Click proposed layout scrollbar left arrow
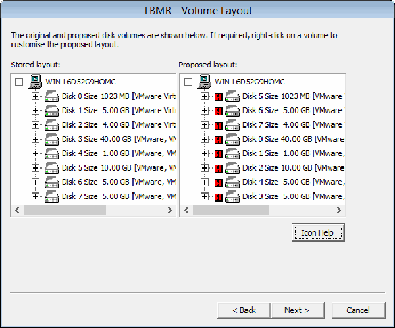The image size is (395, 328). pyautogui.click(x=187, y=210)
